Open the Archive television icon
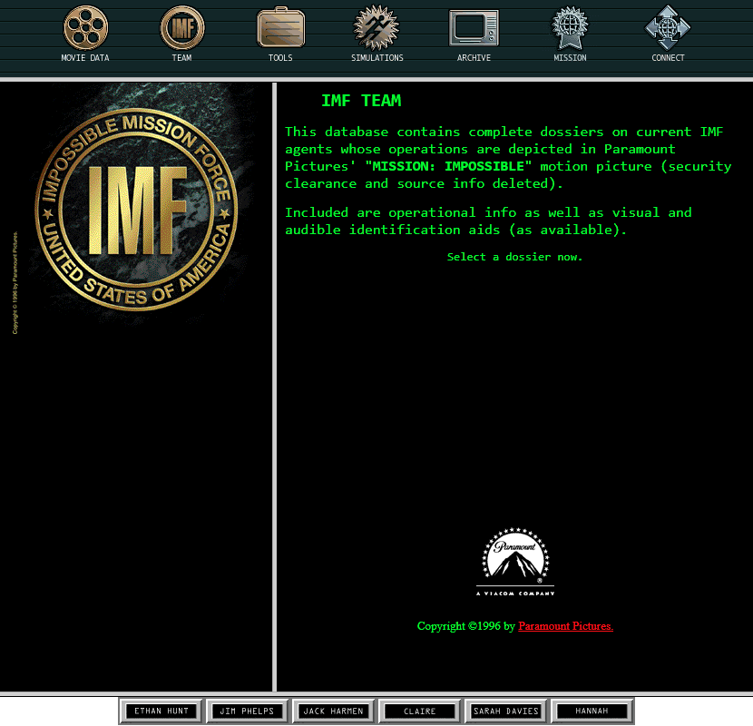This screenshot has width=753, height=726. click(x=474, y=28)
